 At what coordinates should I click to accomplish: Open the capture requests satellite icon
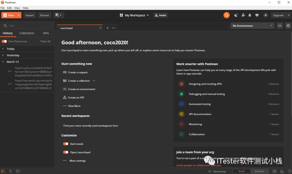coord(236,15)
